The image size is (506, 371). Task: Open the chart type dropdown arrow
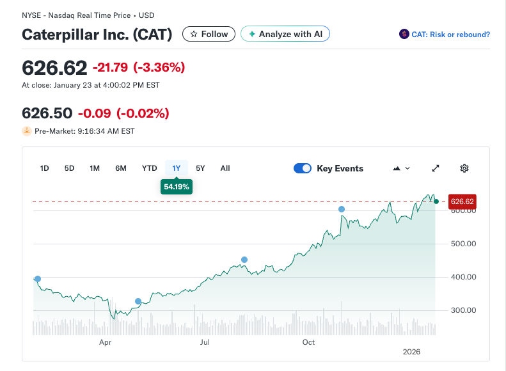tap(408, 168)
